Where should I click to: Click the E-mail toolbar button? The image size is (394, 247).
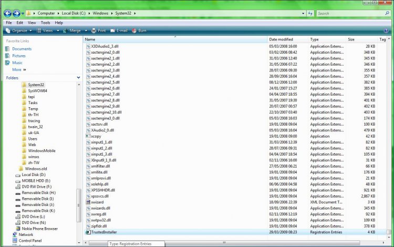(119, 30)
